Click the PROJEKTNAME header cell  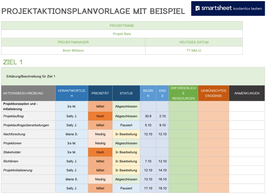[x=122, y=26]
